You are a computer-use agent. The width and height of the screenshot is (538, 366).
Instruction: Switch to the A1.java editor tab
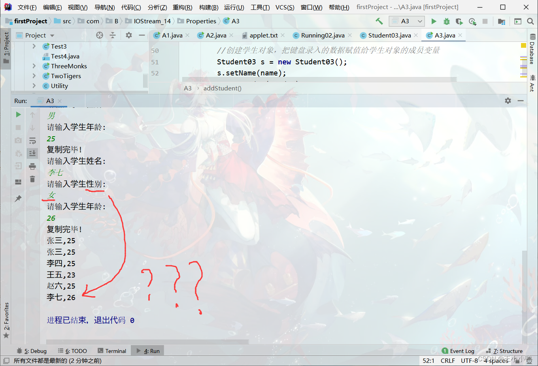pyautogui.click(x=172, y=35)
